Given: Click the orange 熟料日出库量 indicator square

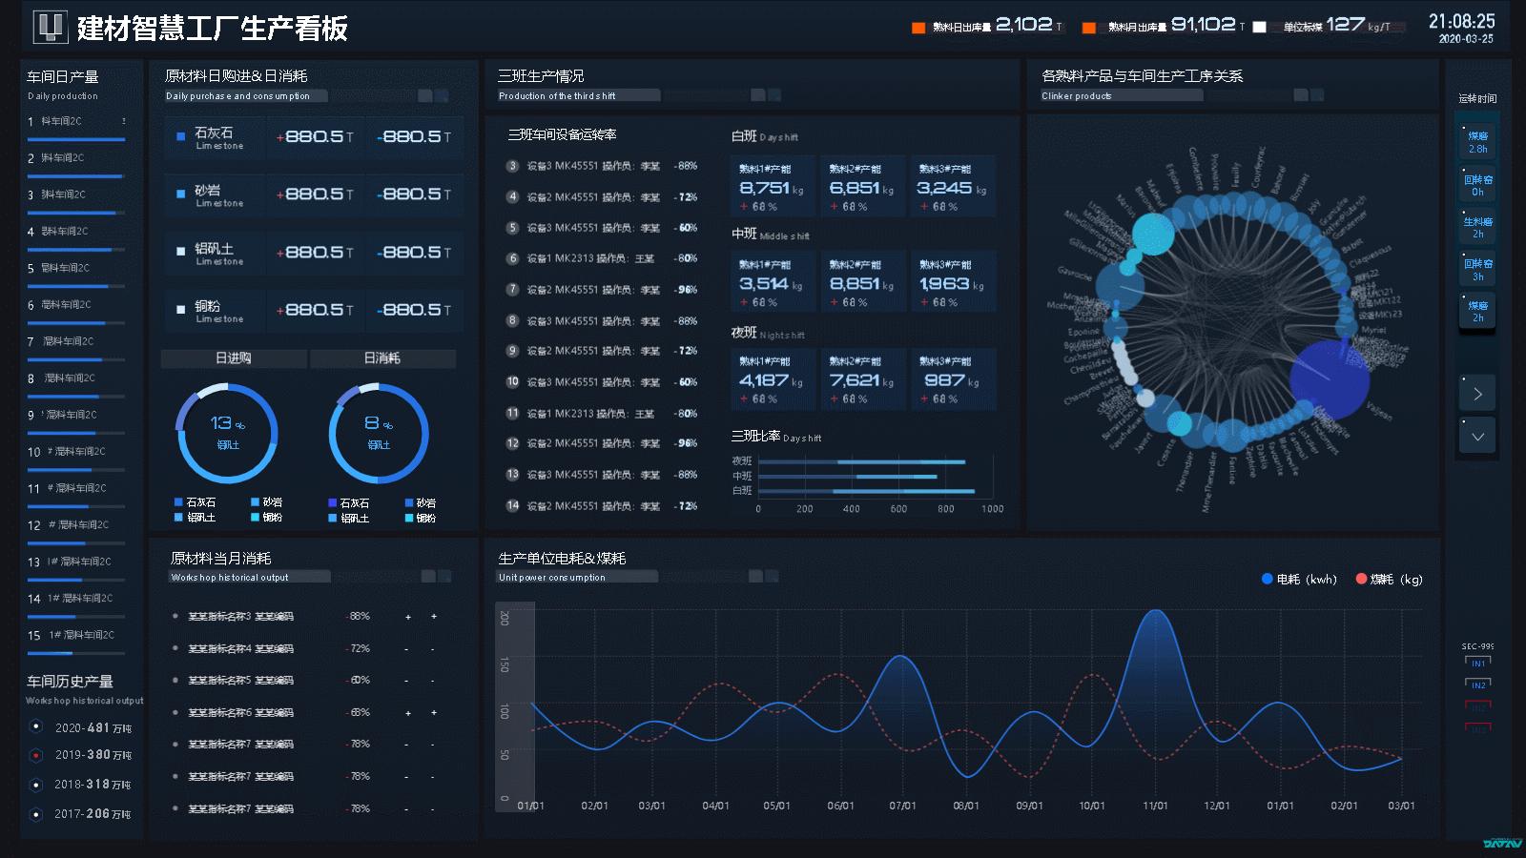Looking at the screenshot, I should (918, 28).
